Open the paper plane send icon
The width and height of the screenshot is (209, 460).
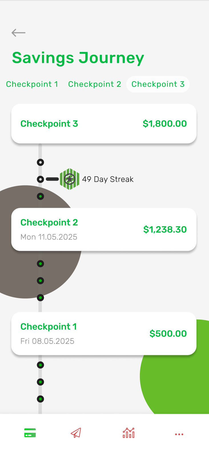tap(76, 433)
